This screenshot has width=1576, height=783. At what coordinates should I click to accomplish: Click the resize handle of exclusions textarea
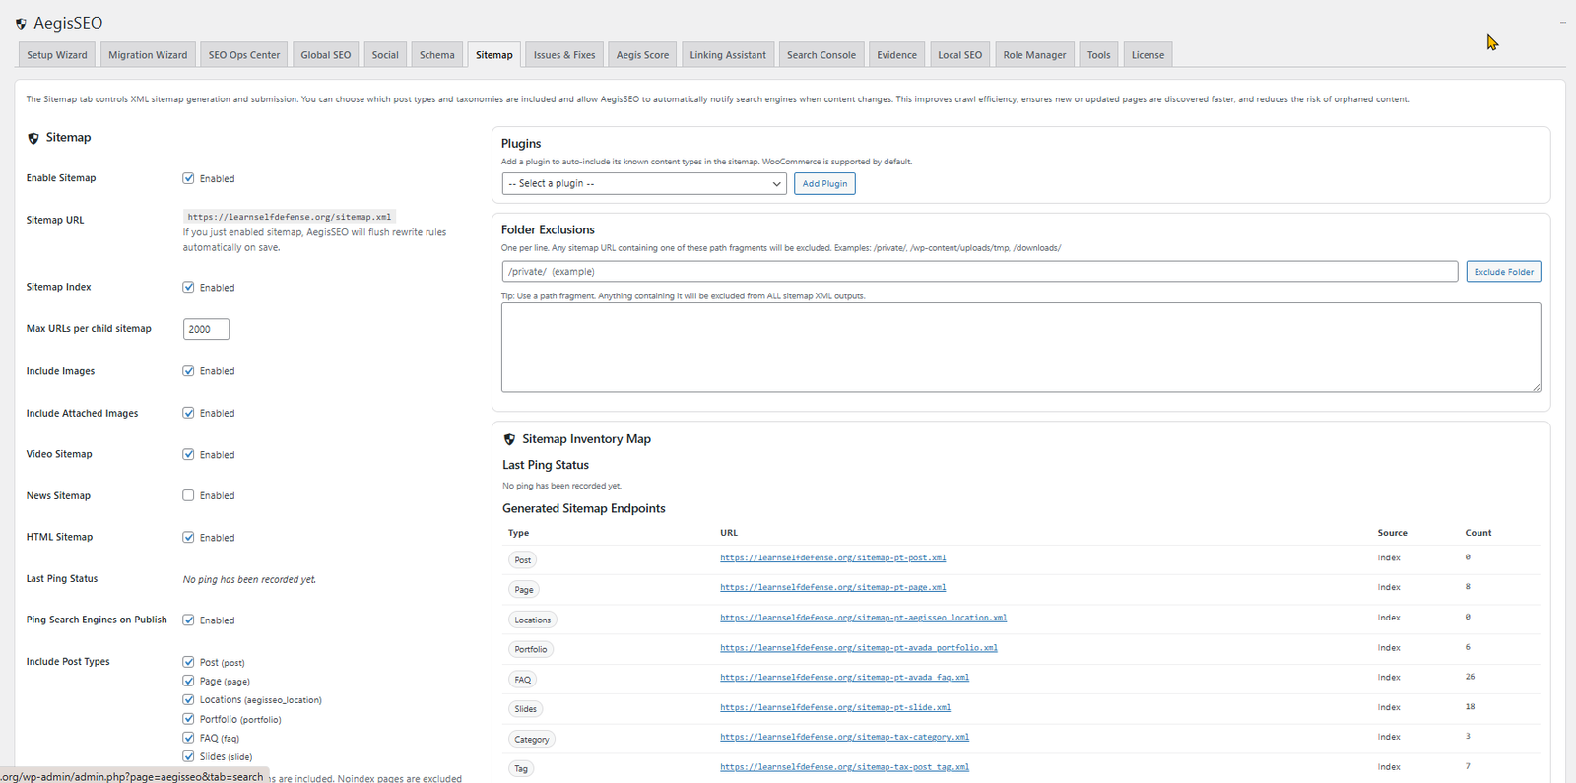pos(1535,386)
